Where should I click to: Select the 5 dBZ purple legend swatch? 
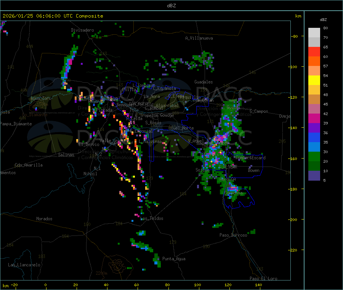314,176
